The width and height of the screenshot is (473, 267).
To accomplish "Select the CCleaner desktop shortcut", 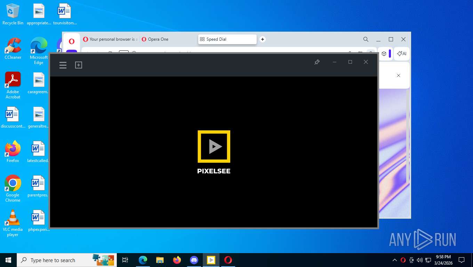I will [13, 49].
